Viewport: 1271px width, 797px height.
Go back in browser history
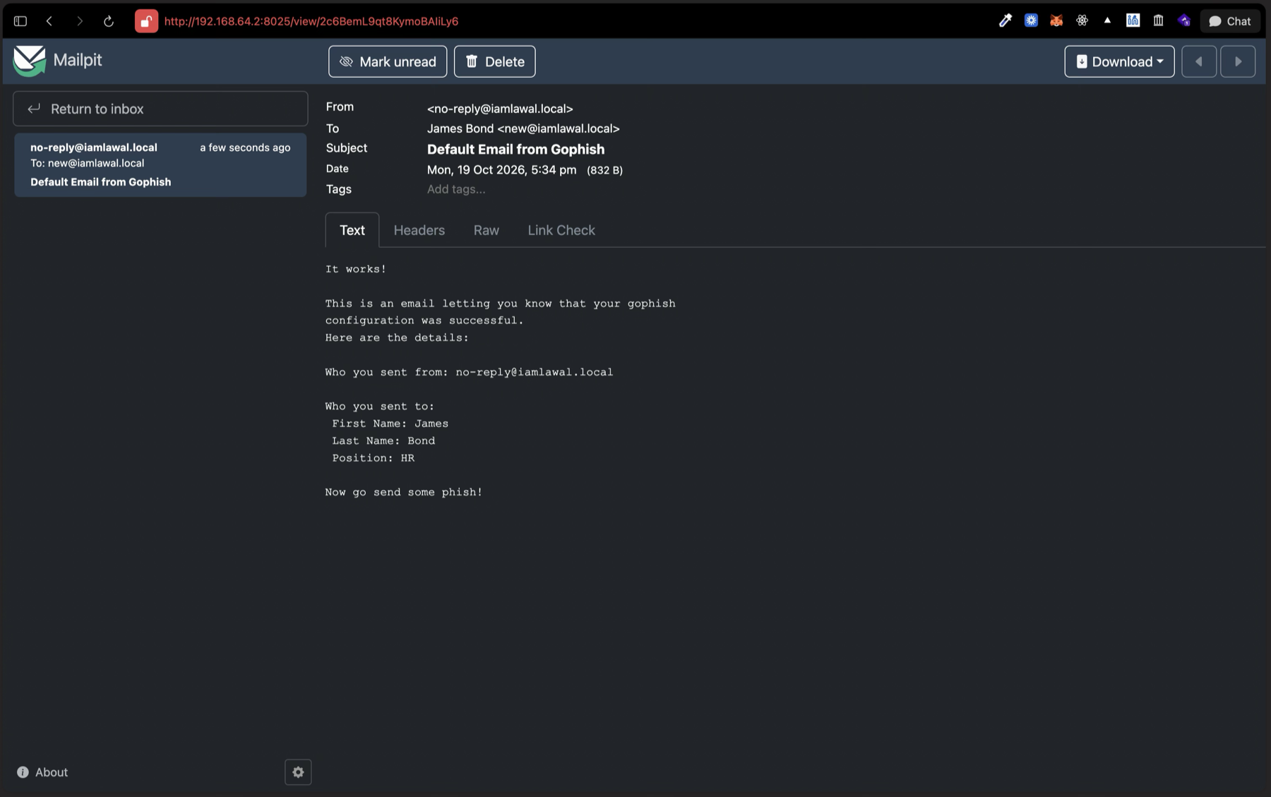(49, 21)
